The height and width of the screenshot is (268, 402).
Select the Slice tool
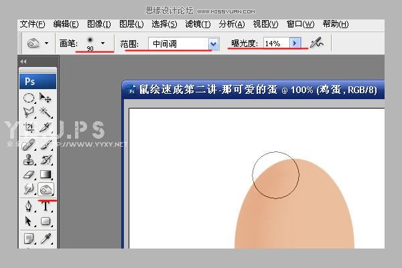click(46, 127)
